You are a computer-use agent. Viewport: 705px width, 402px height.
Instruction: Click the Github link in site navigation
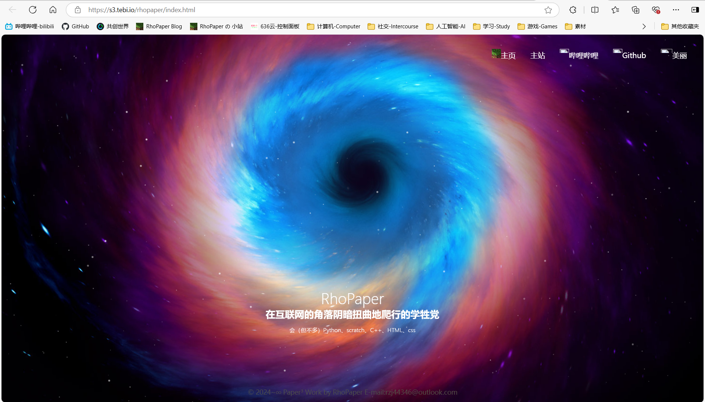pos(634,56)
